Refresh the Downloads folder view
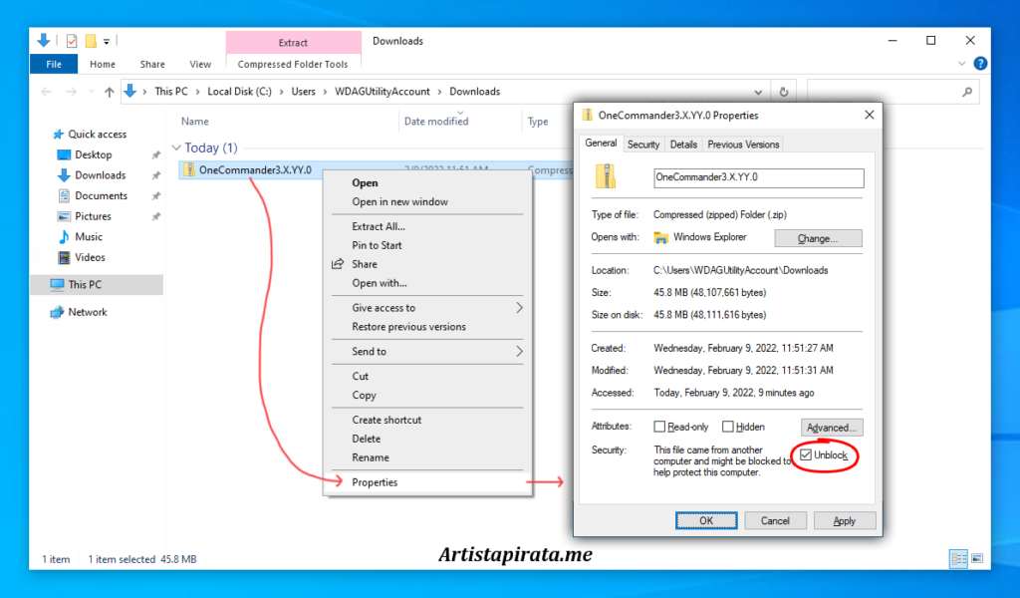1020x598 pixels. 784,92
